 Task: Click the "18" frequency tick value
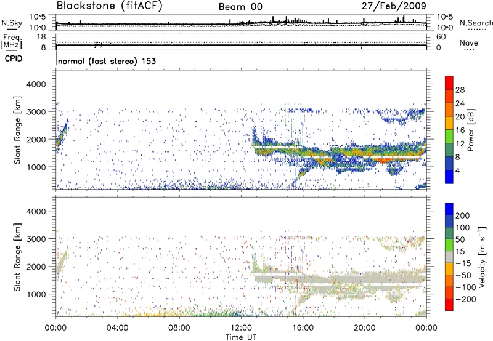(x=41, y=37)
